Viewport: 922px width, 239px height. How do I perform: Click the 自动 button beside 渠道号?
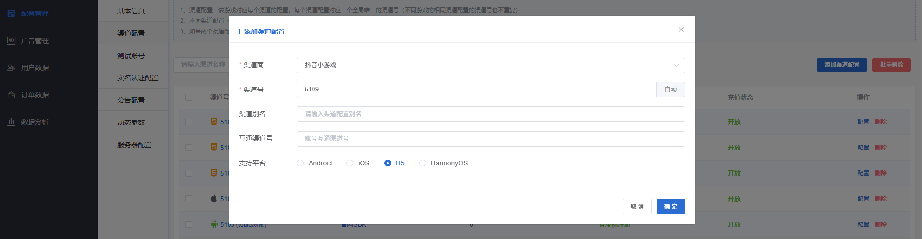pyautogui.click(x=671, y=90)
